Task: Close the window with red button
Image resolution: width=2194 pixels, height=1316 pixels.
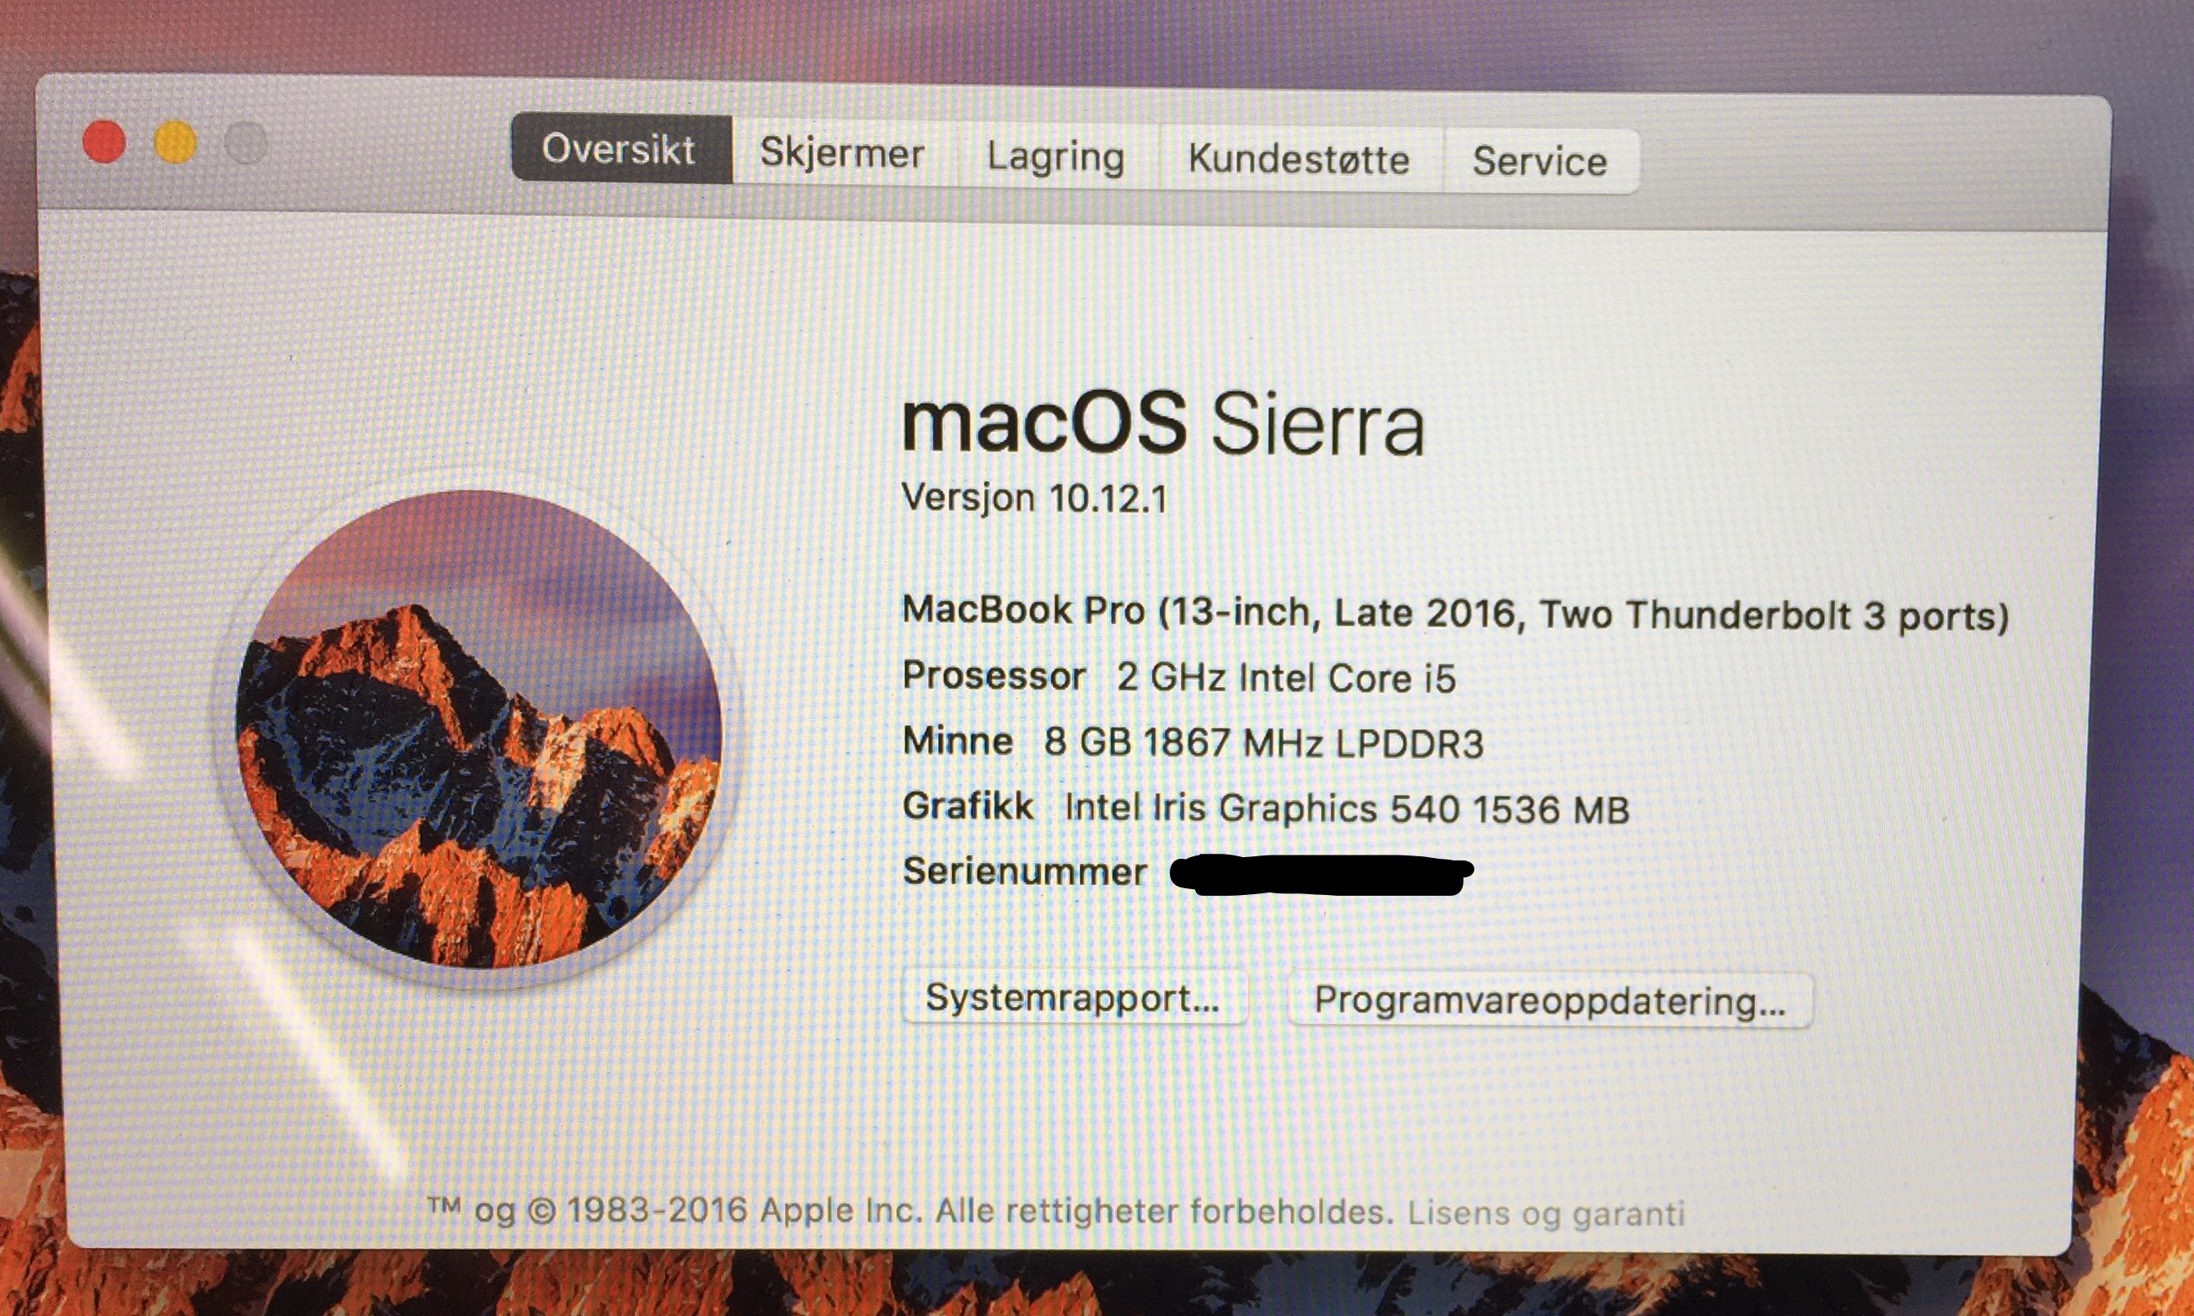Action: pos(104,142)
